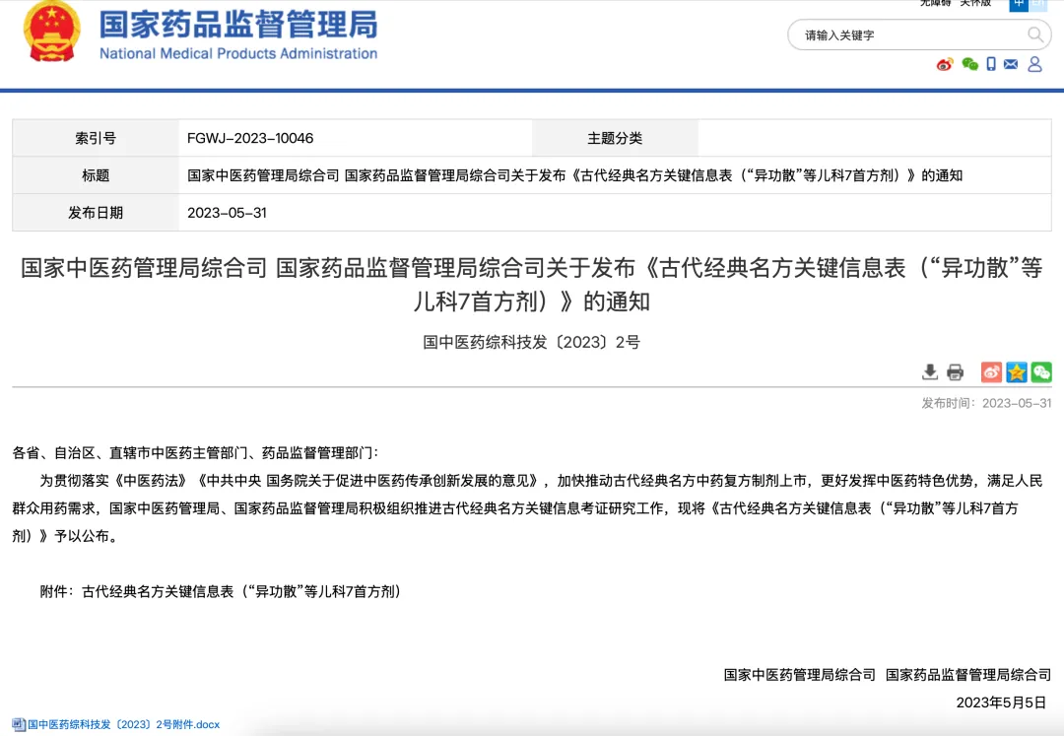This screenshot has width=1064, height=736.
Task: Click the 索引号 label cell
Action: pos(96,138)
